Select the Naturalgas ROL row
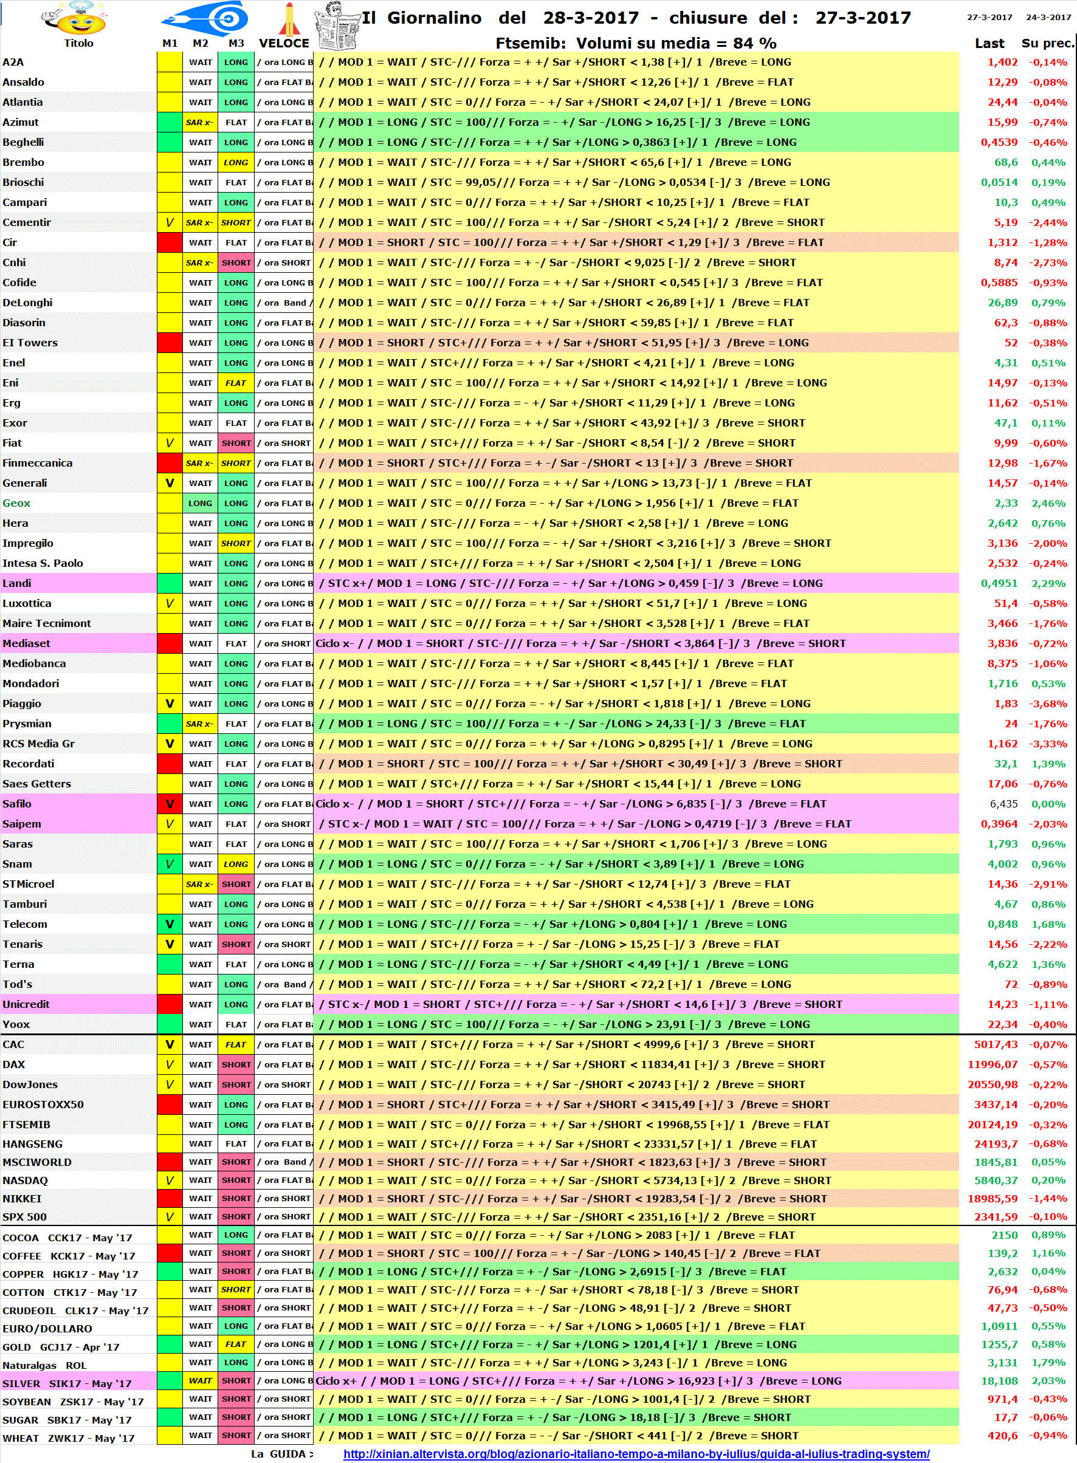This screenshot has width=1077, height=1463. pos(78,1365)
